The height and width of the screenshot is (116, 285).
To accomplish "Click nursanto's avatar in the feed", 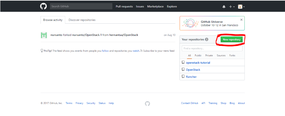I will pyautogui.click(x=44, y=35).
